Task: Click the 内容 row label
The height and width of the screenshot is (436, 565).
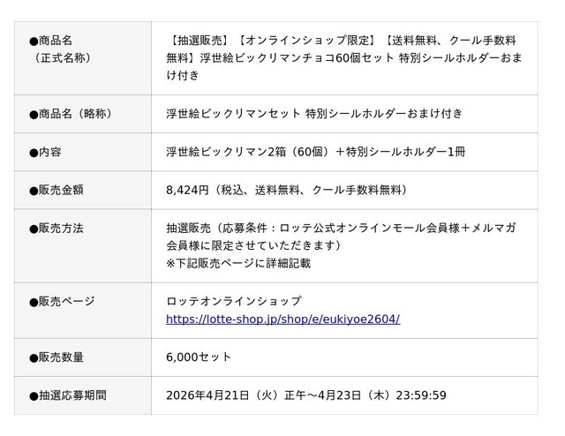Action: pos(49,152)
